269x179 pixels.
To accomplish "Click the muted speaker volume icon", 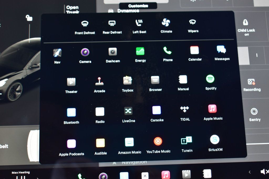I will coord(264,172).
